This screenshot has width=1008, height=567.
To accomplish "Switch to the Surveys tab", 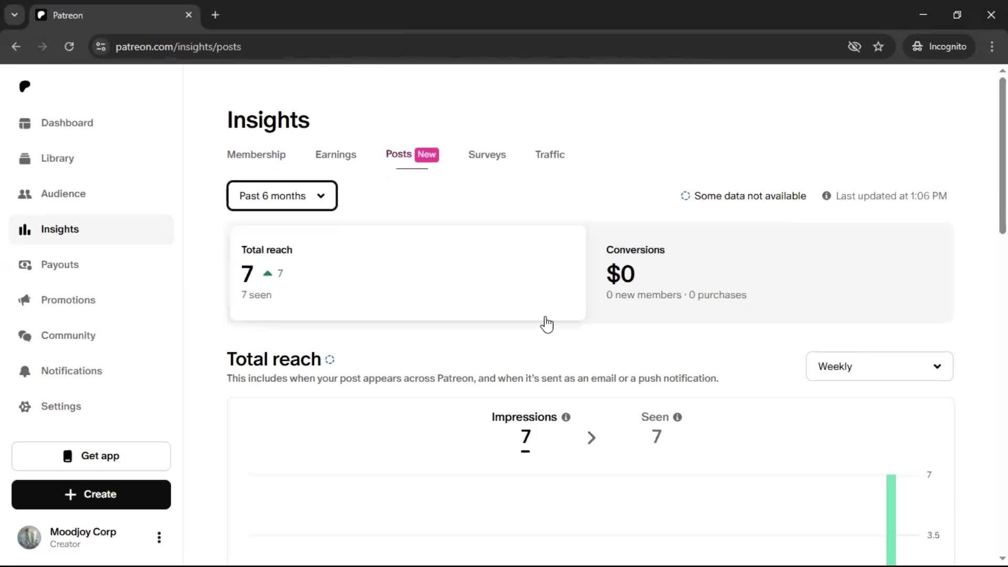I will click(x=487, y=154).
